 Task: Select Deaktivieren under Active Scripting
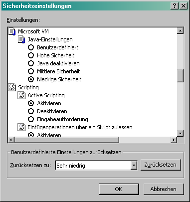31,111
